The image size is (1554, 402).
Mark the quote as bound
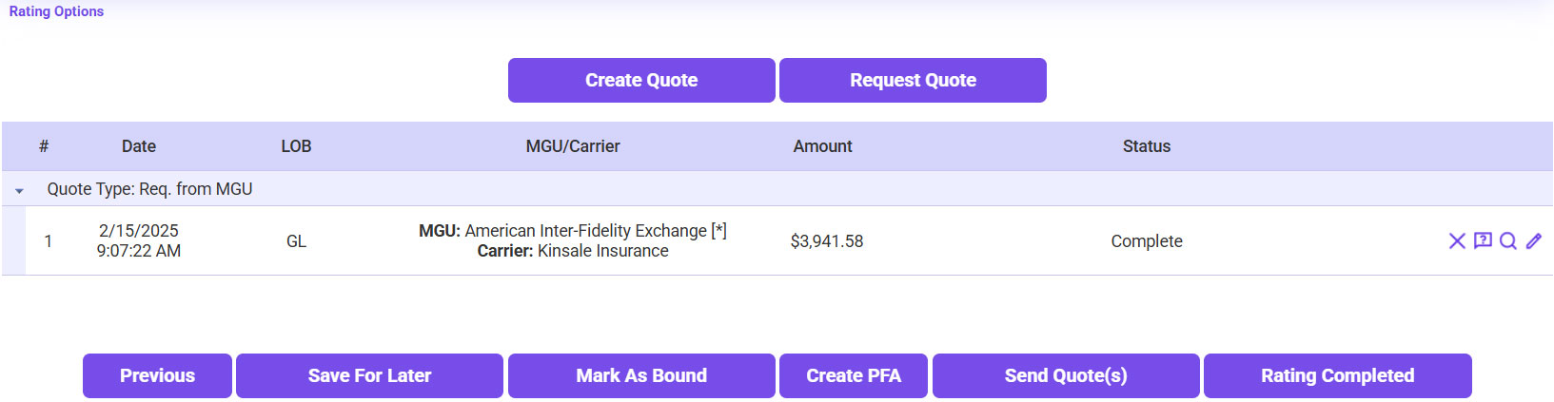pyautogui.click(x=641, y=376)
